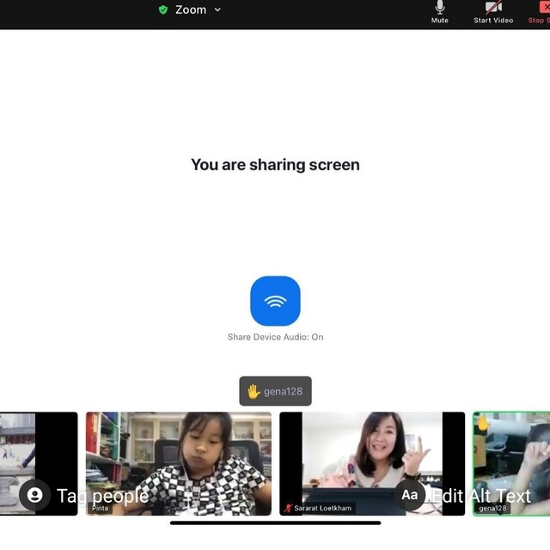The image size is (550, 550).
Task: Click the Aa text icon
Action: 410,495
